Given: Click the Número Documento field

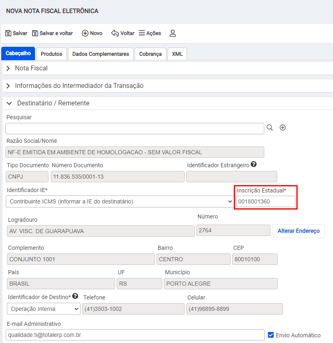Looking at the screenshot, I should coord(118,177).
